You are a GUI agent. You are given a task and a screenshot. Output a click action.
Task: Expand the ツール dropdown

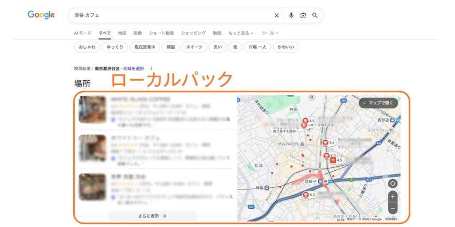click(270, 33)
